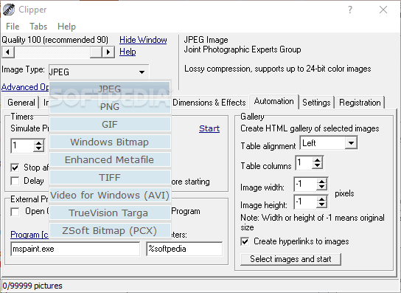Decrease the Image height value
401x293 pixels.
click(321, 204)
